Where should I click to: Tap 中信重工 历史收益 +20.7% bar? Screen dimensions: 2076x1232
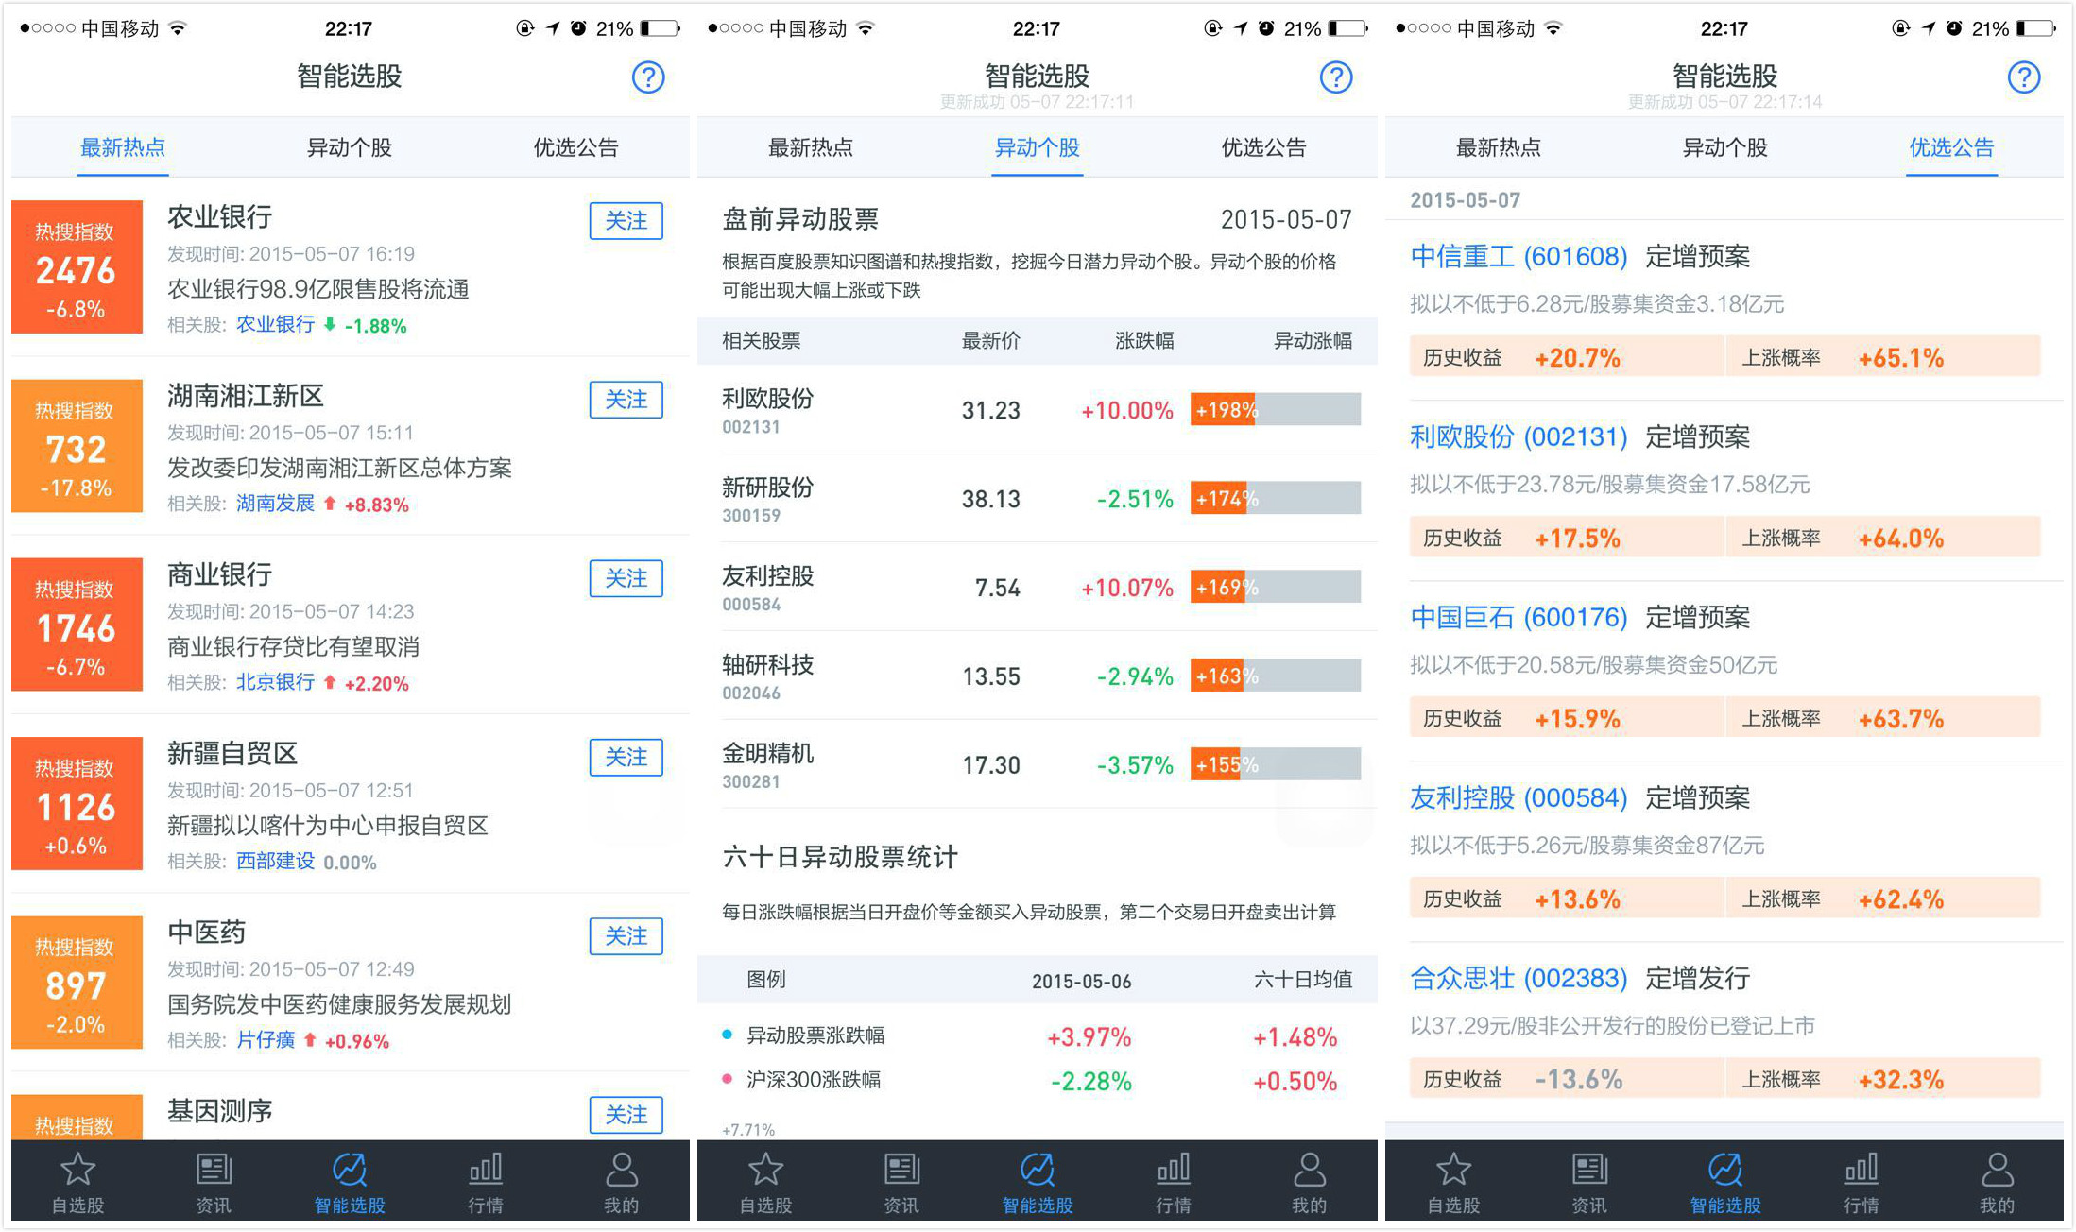1567,357
